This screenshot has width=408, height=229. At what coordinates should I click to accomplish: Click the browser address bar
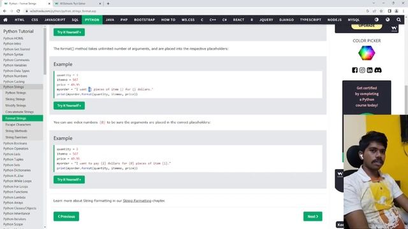click(193, 11)
